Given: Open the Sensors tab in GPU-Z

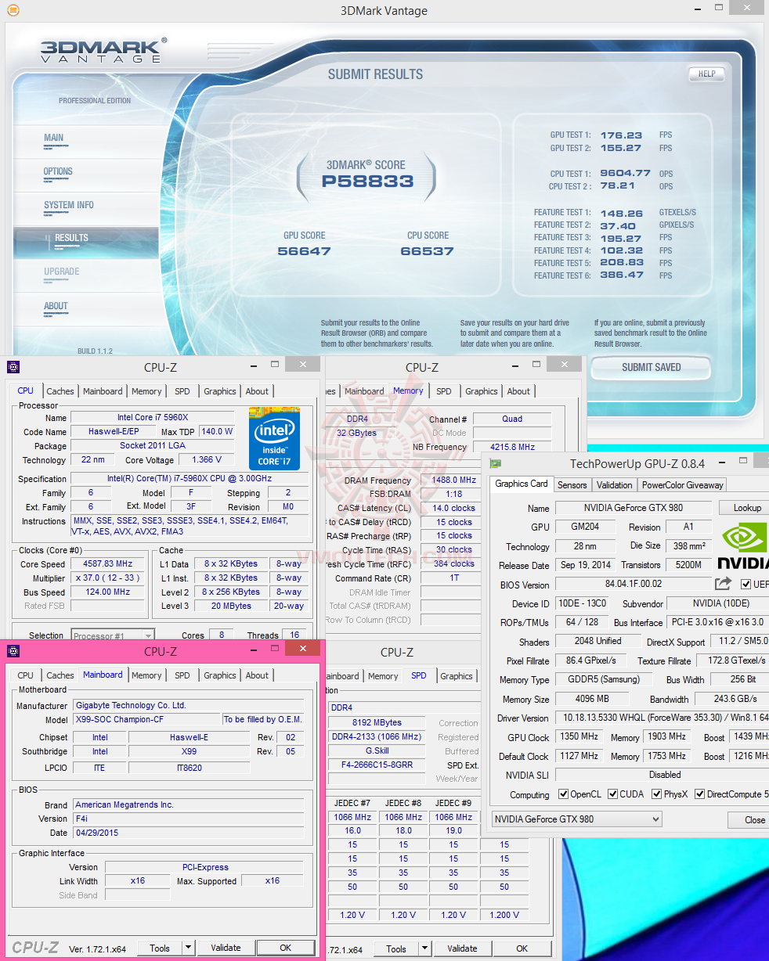Looking at the screenshot, I should tap(572, 484).
